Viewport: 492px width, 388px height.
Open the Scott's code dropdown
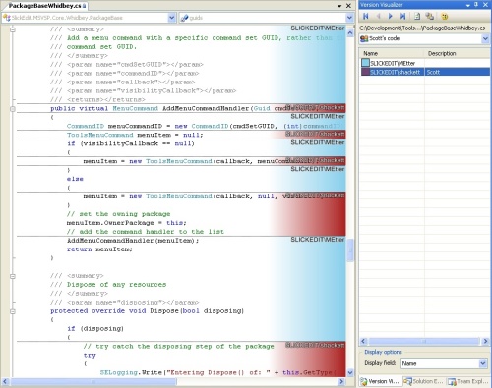click(x=485, y=38)
